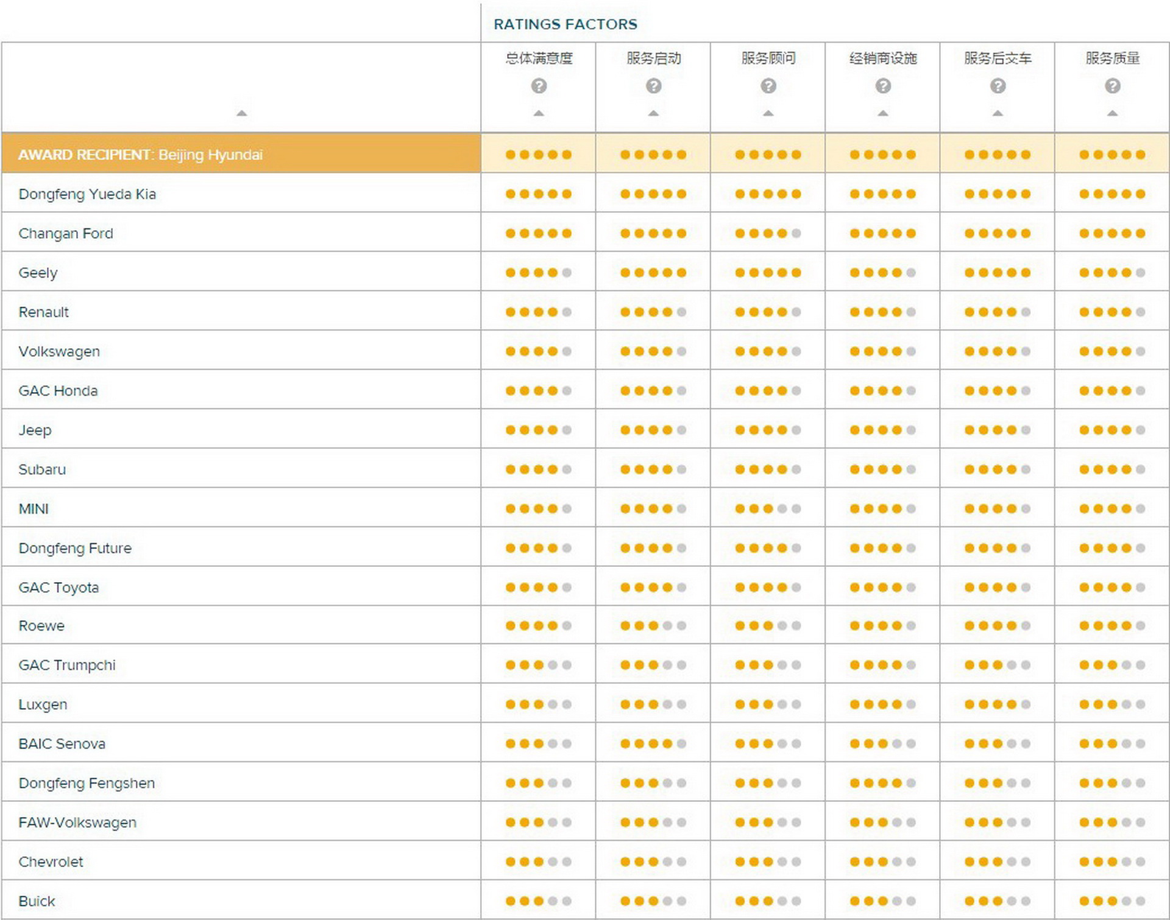Click GAC Trumpchi's 服务后交车 rating dots
Viewport: 1170px width, 920px height.
click(x=998, y=665)
